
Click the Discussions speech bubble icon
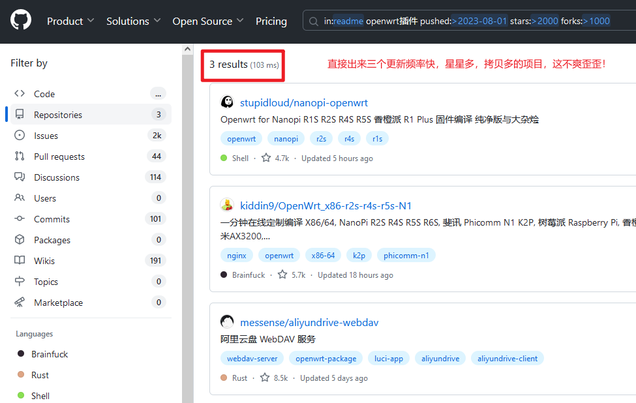click(20, 177)
